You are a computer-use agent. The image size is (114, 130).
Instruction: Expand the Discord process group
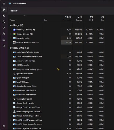11,30
